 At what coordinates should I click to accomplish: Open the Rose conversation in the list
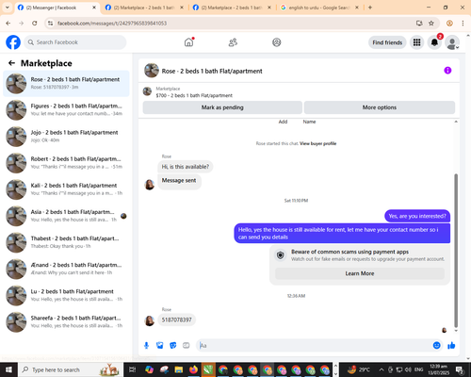[66, 84]
